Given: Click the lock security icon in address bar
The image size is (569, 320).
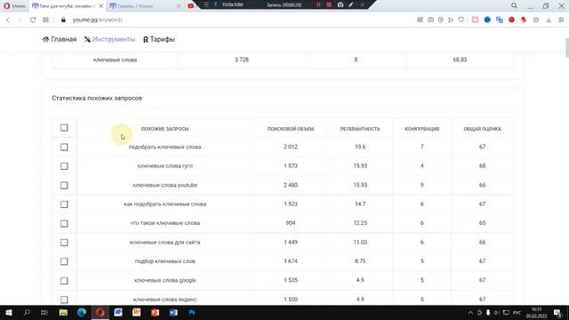Looking at the screenshot, I should click(x=63, y=20).
